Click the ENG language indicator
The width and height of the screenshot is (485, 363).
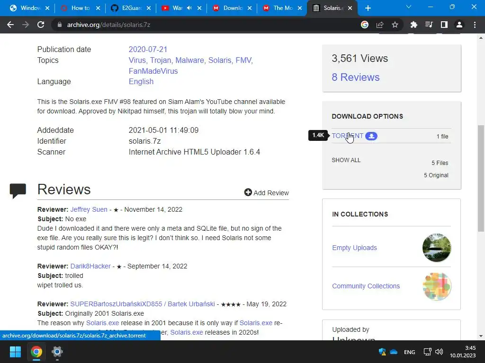pos(410,352)
